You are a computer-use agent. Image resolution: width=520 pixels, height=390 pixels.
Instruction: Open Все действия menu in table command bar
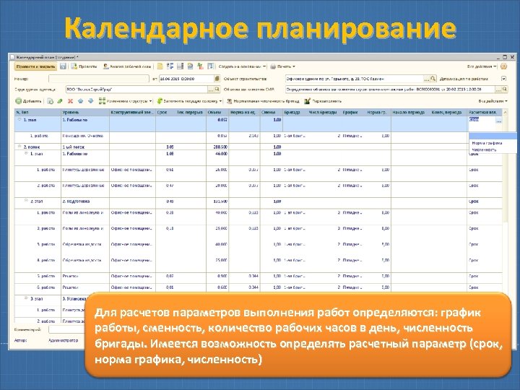pos(493,101)
